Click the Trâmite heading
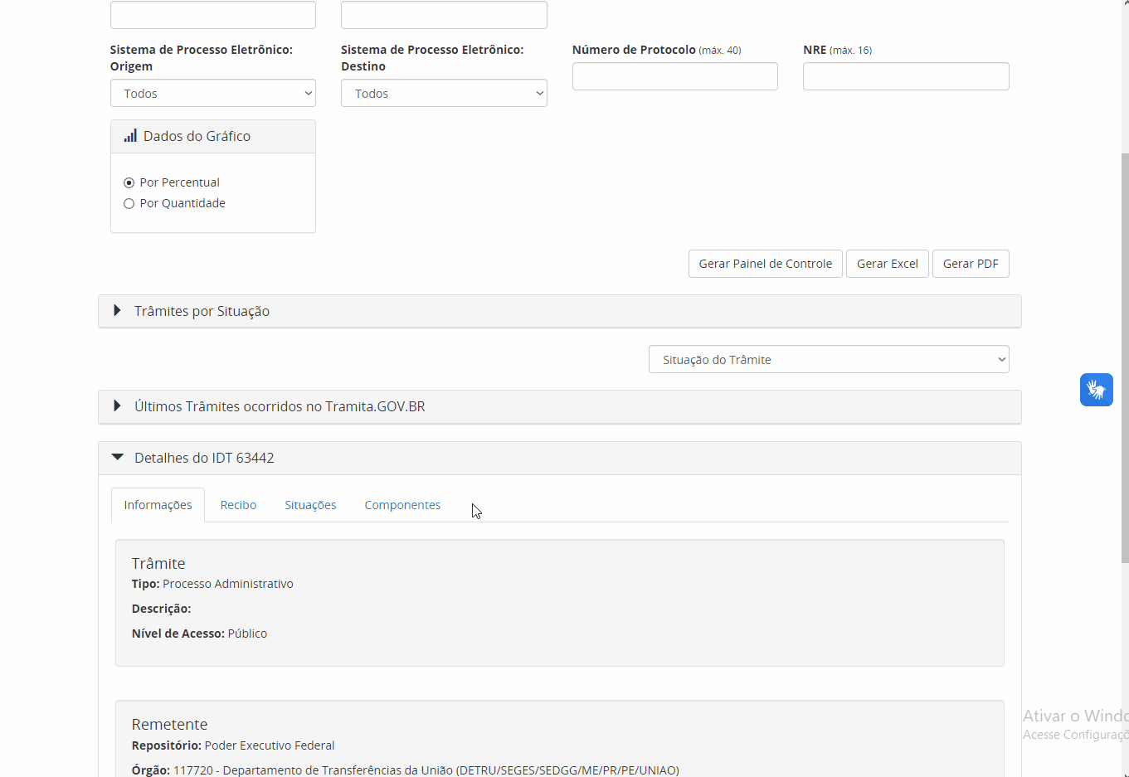1129x777 pixels. [x=158, y=563]
